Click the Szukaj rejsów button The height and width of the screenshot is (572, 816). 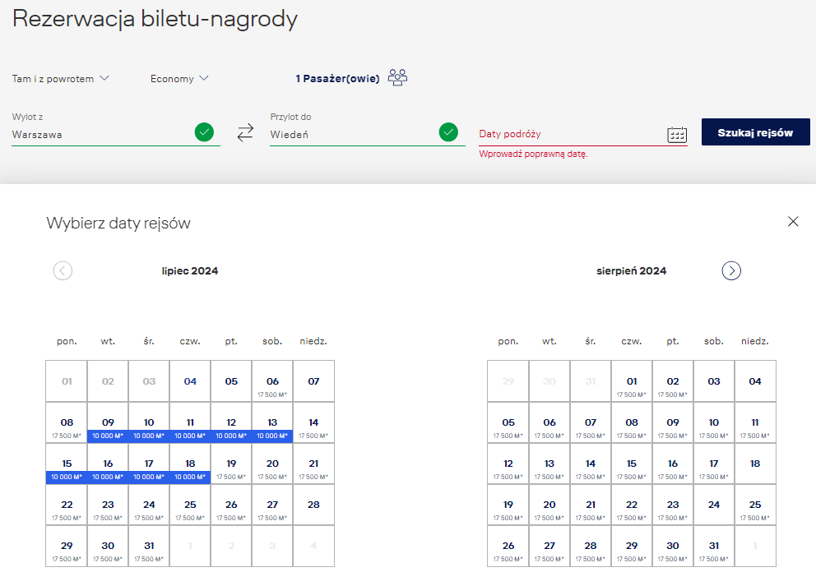pyautogui.click(x=756, y=132)
